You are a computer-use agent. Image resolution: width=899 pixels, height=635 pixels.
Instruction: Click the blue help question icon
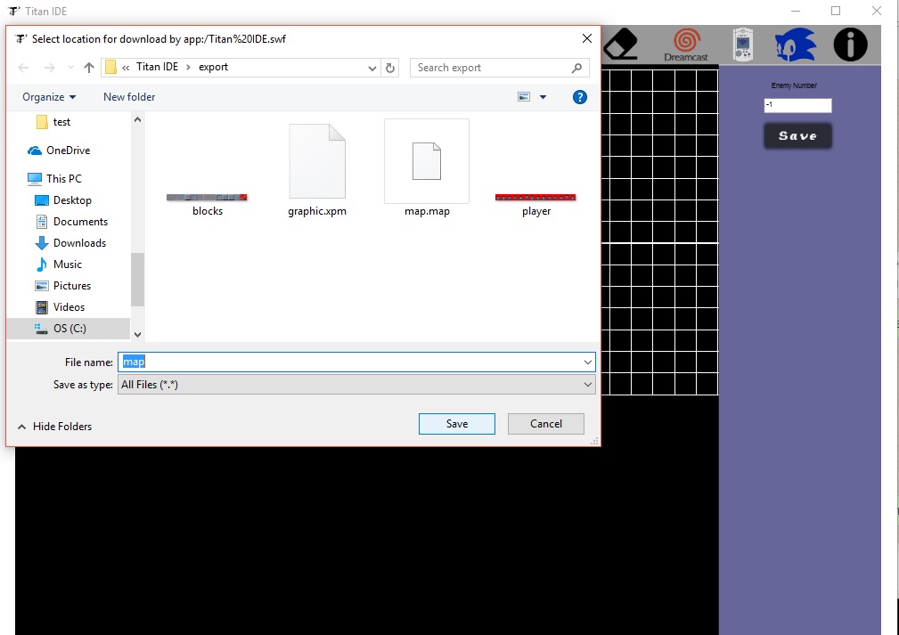(580, 97)
